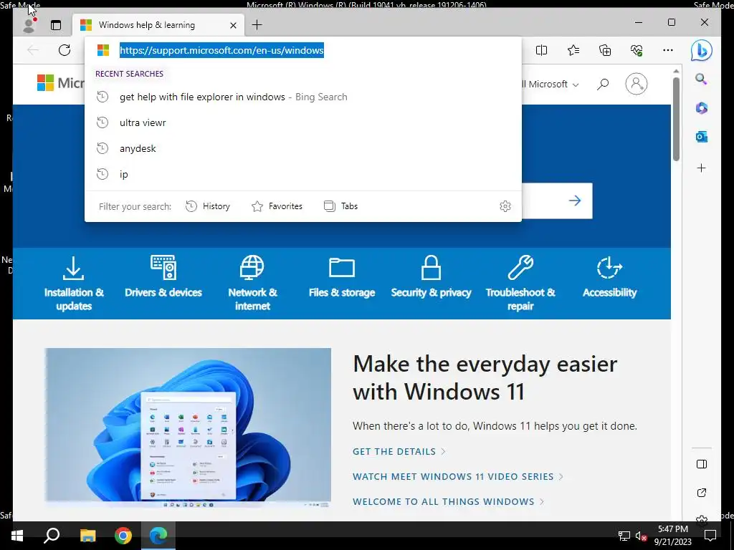Open address bar suggestion settings gear
The image size is (734, 550).
505,206
